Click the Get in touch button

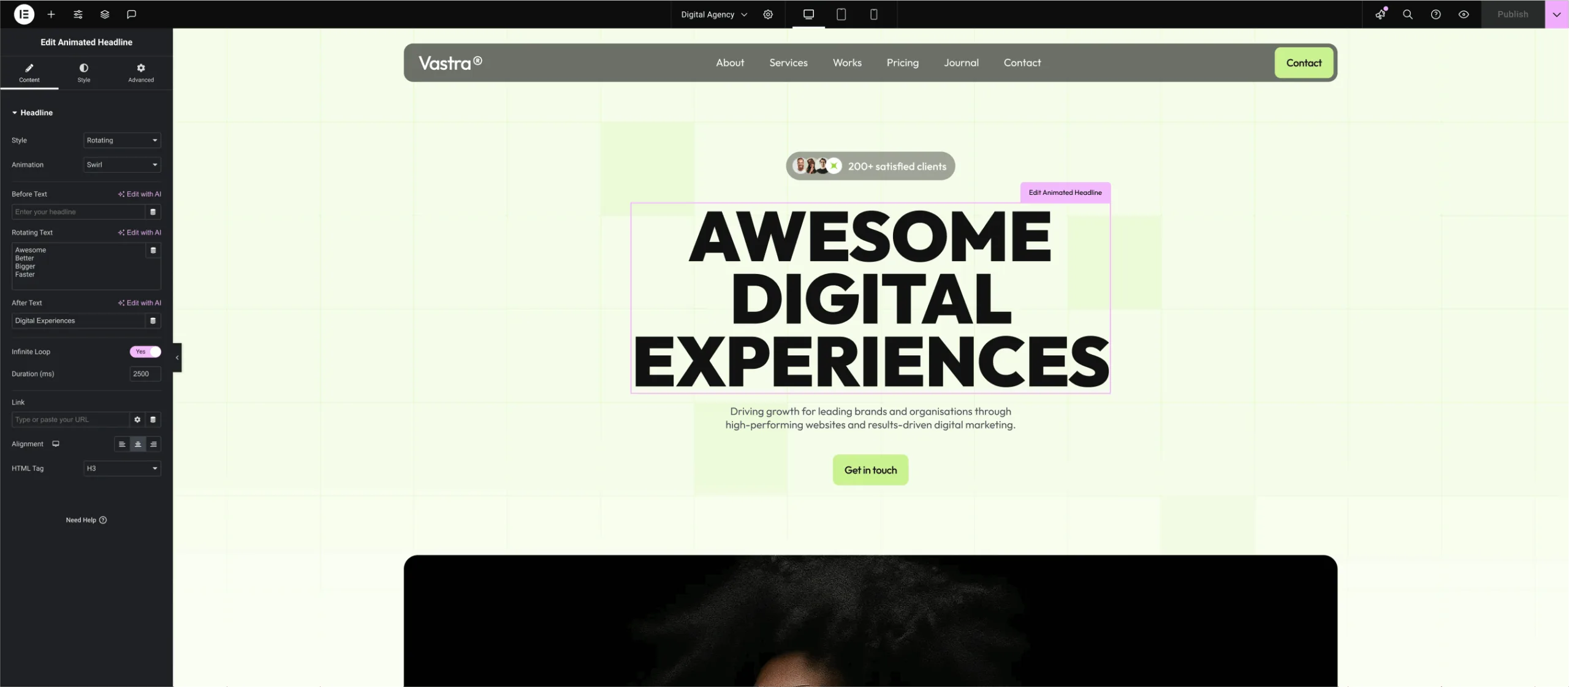[870, 470]
